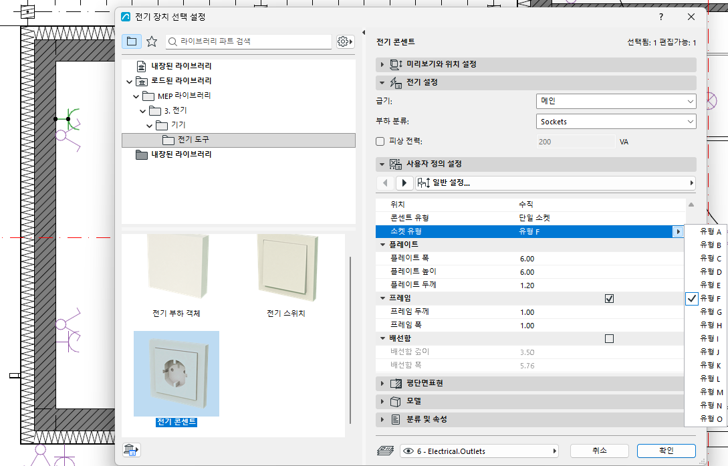This screenshot has width=728, height=466.
Task: Open the 급기 dropdown showing 메인
Action: [x=616, y=101]
